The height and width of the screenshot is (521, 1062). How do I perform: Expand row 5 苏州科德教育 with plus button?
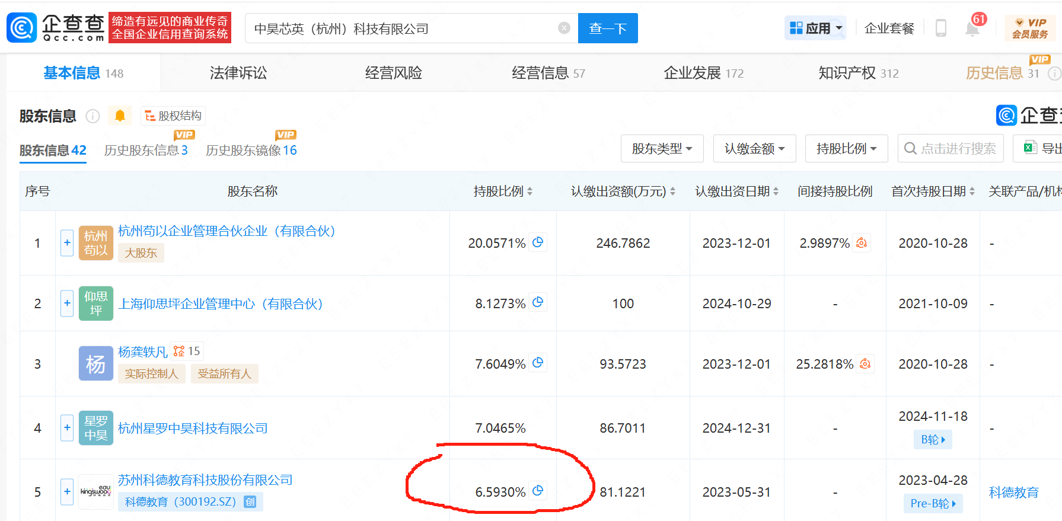pyautogui.click(x=67, y=492)
